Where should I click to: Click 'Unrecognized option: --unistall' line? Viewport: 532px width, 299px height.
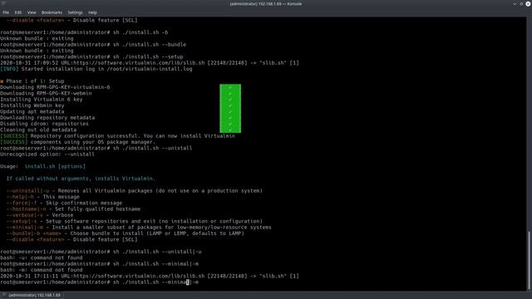coord(47,154)
